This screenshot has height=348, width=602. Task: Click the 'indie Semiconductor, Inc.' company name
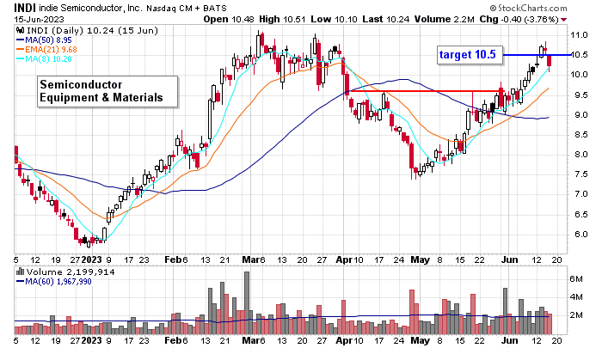pos(91,8)
